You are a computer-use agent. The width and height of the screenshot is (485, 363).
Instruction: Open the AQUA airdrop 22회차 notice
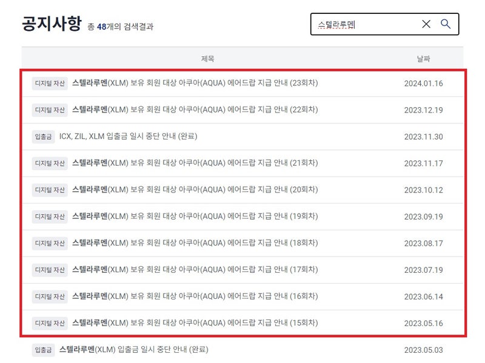coord(195,110)
